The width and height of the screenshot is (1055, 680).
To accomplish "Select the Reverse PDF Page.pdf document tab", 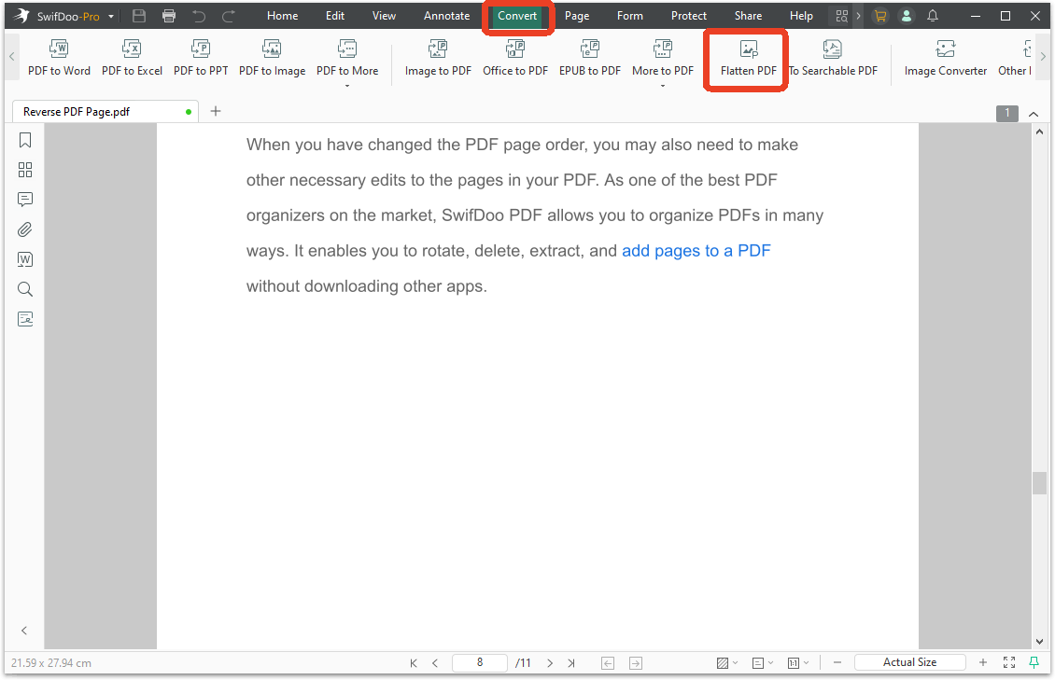I will tap(105, 112).
